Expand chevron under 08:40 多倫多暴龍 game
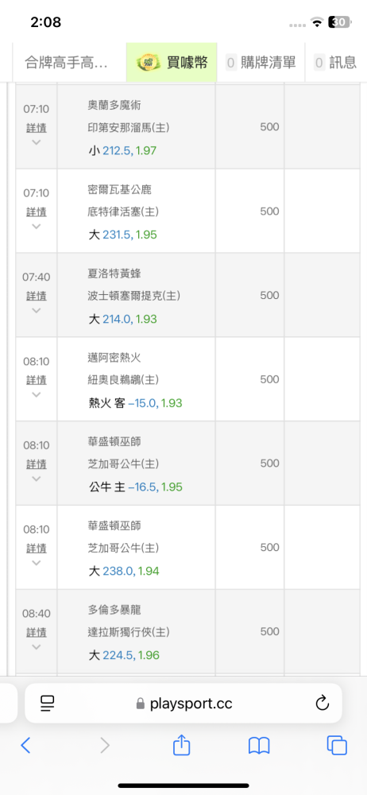 (36, 647)
